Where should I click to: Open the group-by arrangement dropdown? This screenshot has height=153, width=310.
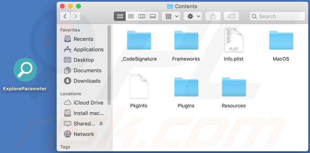[171, 16]
